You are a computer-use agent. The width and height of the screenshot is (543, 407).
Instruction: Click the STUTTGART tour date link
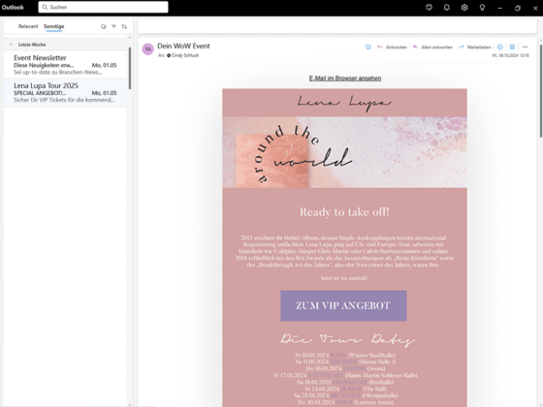click(326, 375)
